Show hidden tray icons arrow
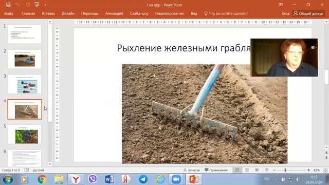The height and width of the screenshot is (185, 329). [x=276, y=179]
